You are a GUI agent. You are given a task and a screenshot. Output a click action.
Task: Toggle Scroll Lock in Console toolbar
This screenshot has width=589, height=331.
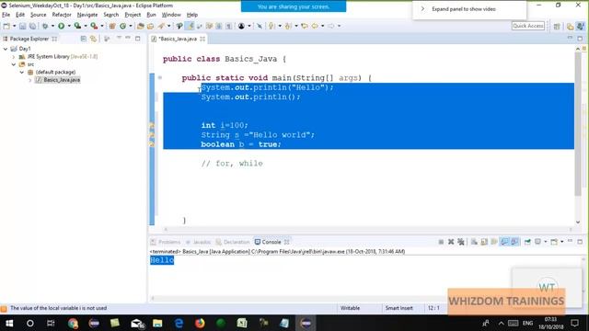pyautogui.click(x=484, y=242)
